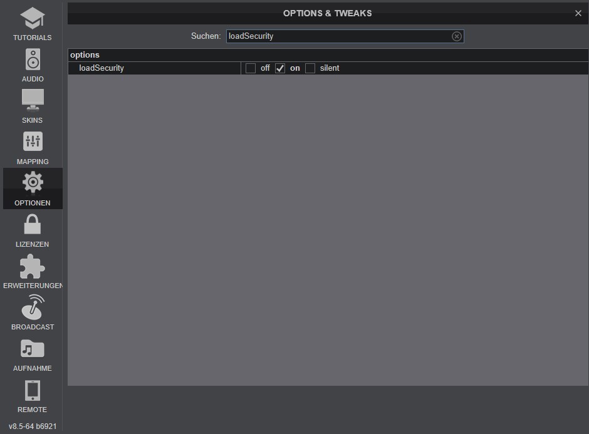Select the Optionen gear section

click(33, 189)
